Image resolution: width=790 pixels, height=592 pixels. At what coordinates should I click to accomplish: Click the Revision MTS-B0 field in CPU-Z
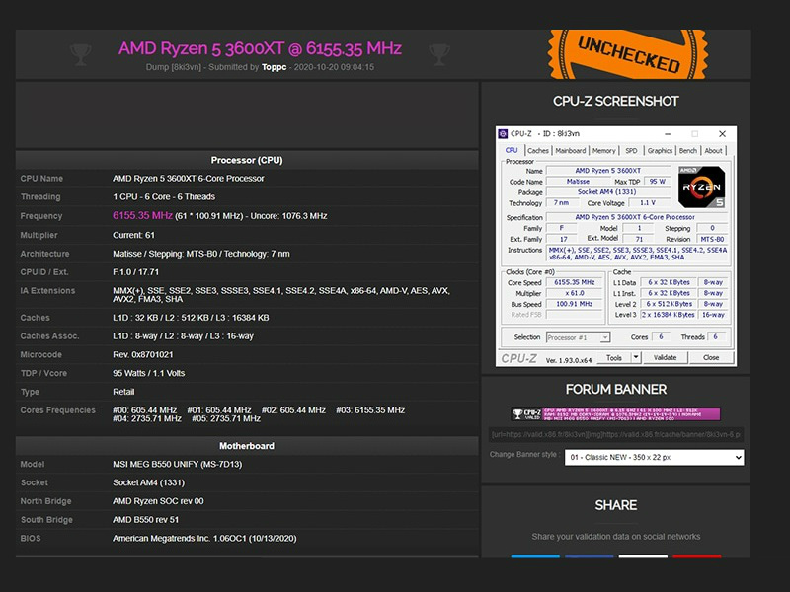pos(712,239)
